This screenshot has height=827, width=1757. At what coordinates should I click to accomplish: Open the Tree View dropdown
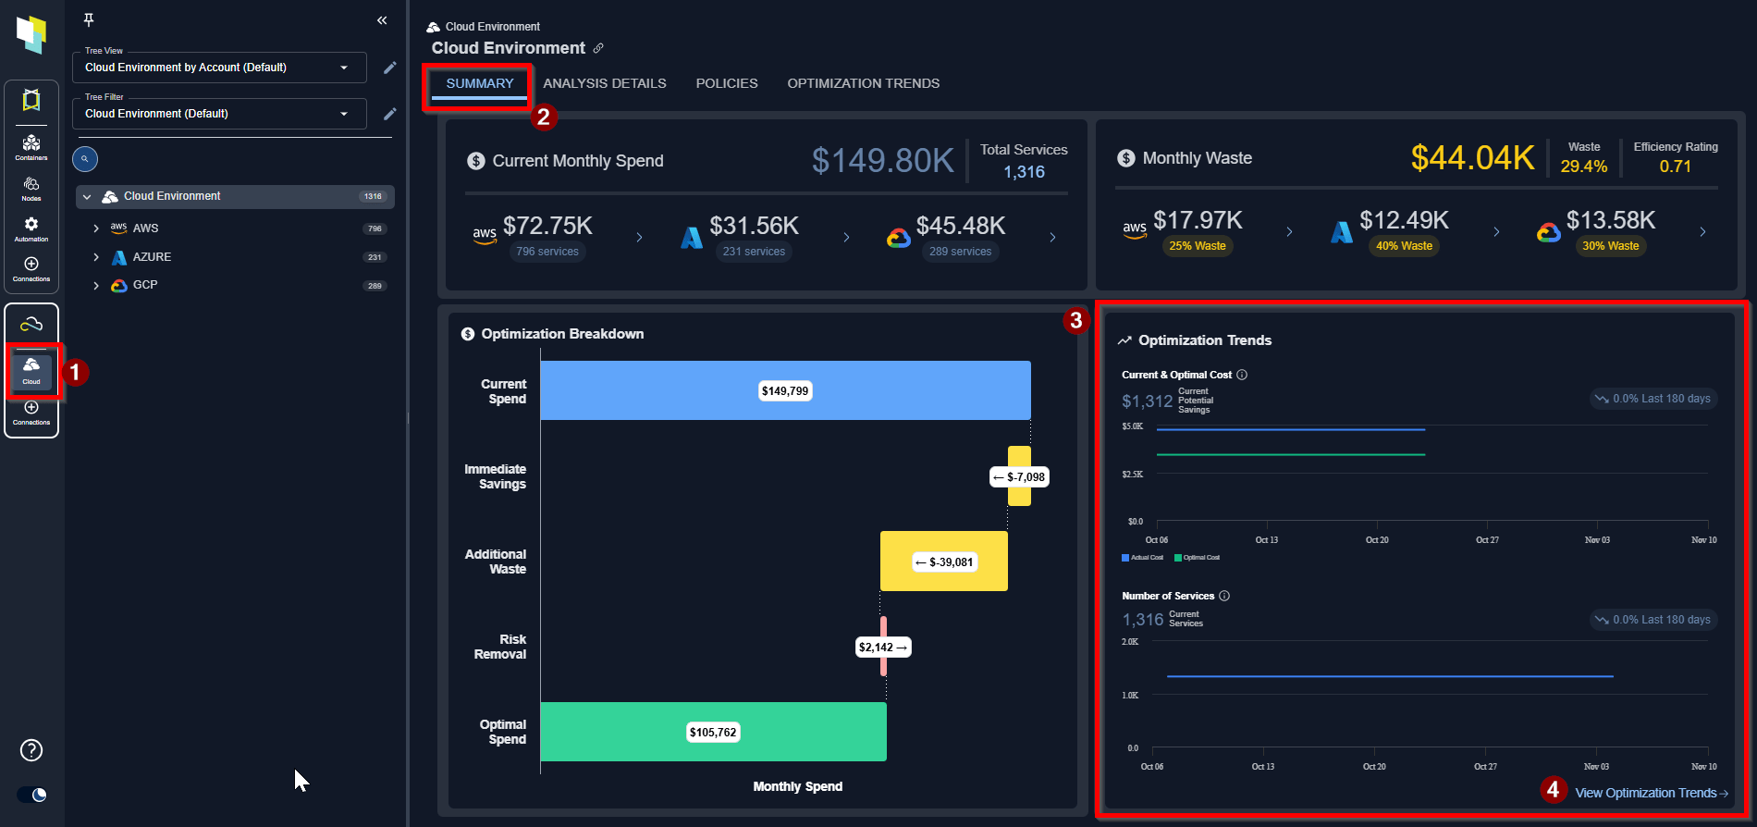(219, 68)
